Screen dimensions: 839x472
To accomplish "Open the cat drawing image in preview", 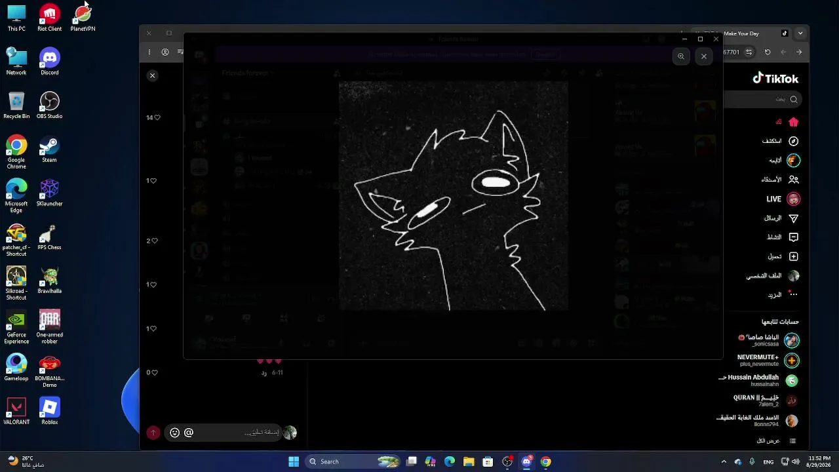I will coord(453,196).
